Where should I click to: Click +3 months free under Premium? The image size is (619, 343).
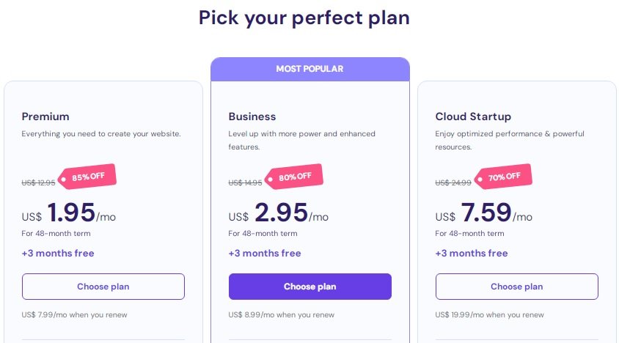pyautogui.click(x=58, y=254)
